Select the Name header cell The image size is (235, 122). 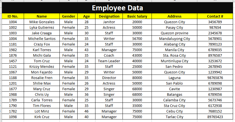[42, 16]
